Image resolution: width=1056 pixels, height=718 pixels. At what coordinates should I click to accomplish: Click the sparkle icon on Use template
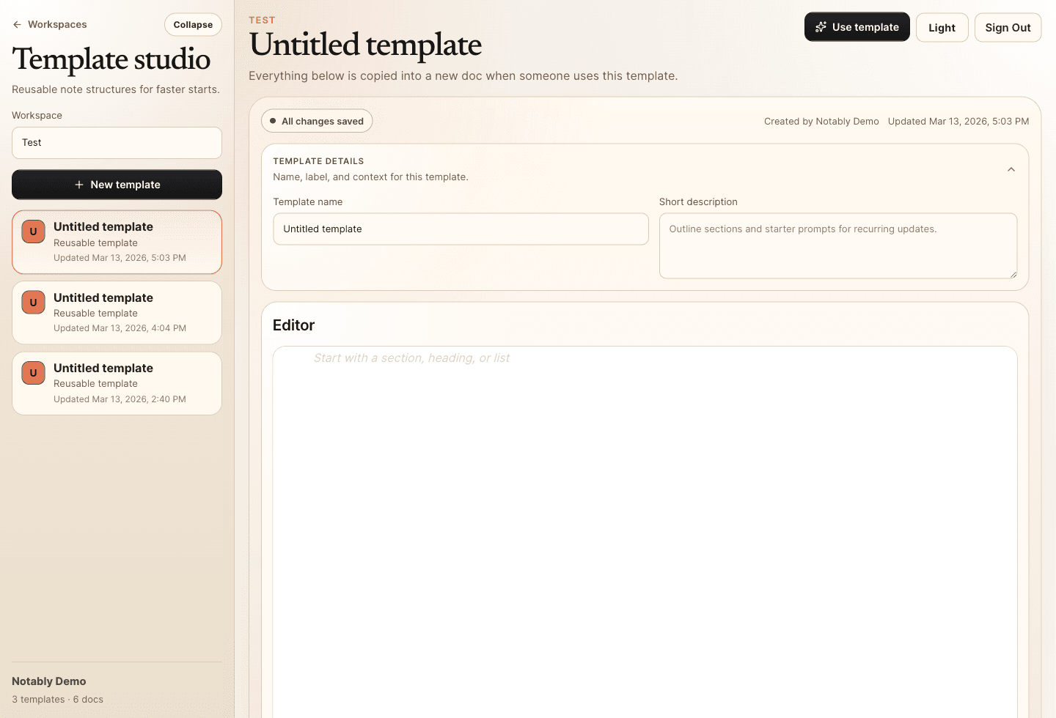pyautogui.click(x=820, y=26)
